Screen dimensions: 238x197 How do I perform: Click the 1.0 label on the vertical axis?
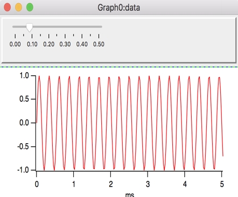click(x=24, y=75)
